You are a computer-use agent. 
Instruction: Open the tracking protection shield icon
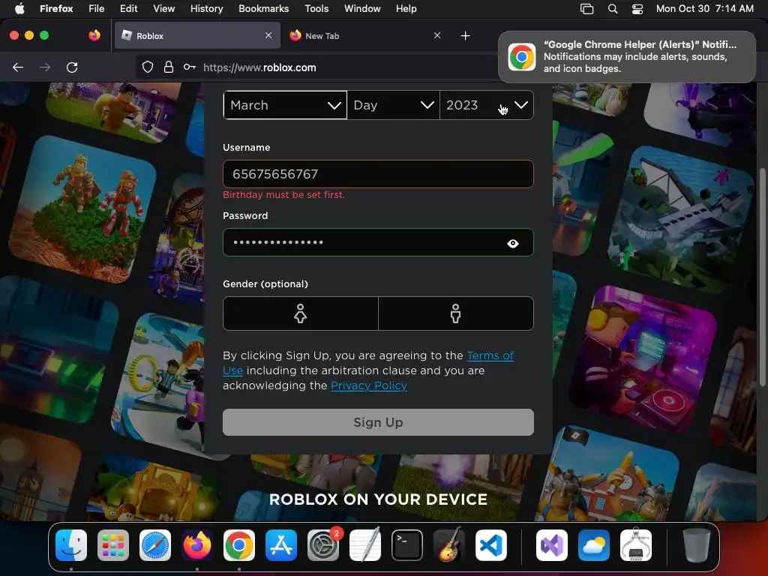148,67
